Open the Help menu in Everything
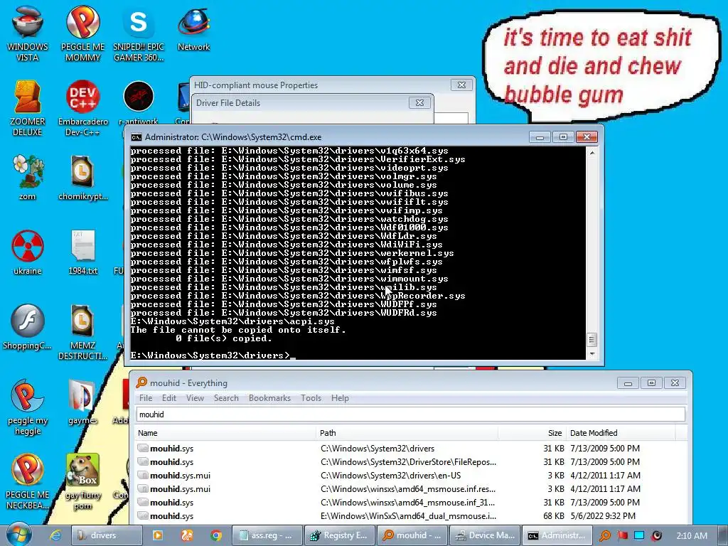This screenshot has width=728, height=546. [x=340, y=398]
